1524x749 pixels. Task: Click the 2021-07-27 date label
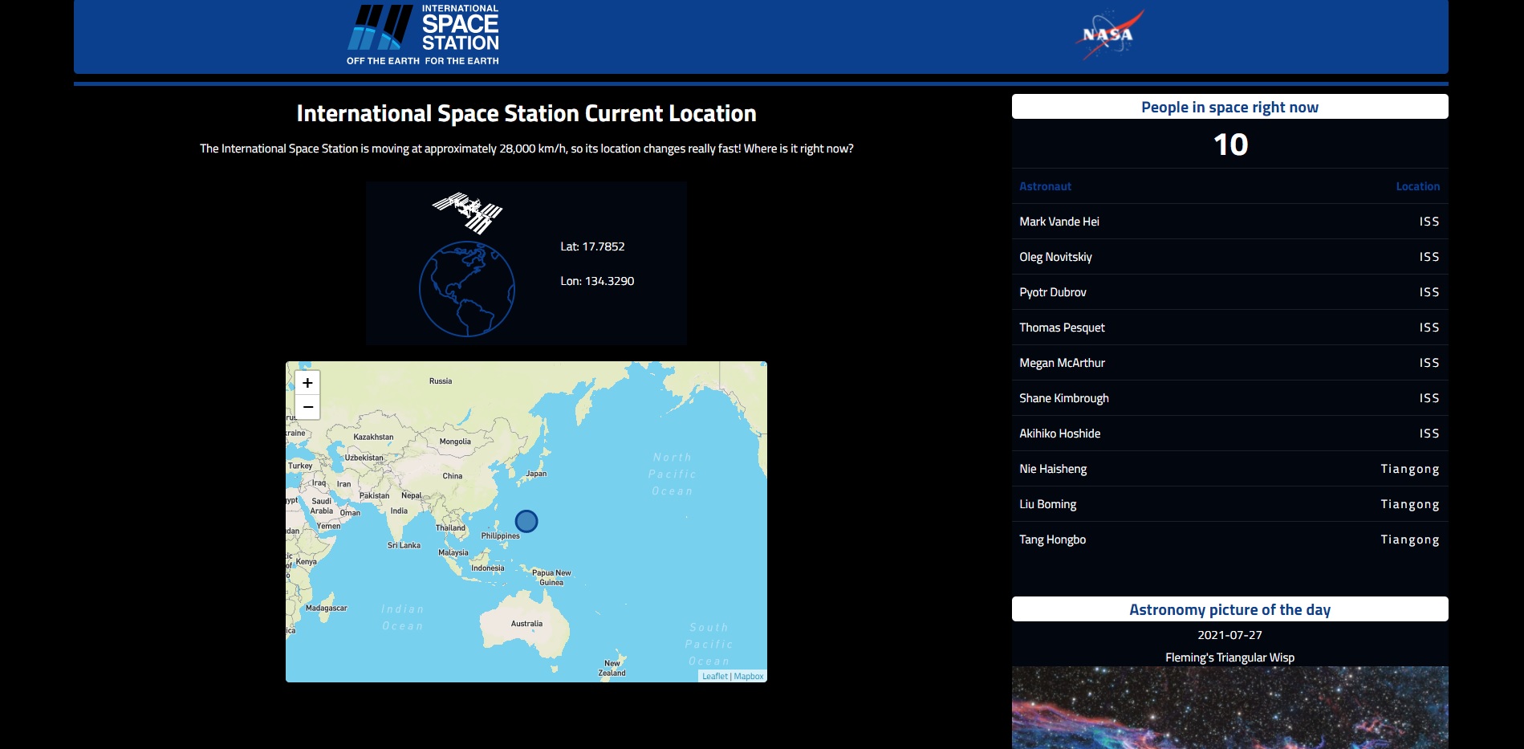[1229, 634]
